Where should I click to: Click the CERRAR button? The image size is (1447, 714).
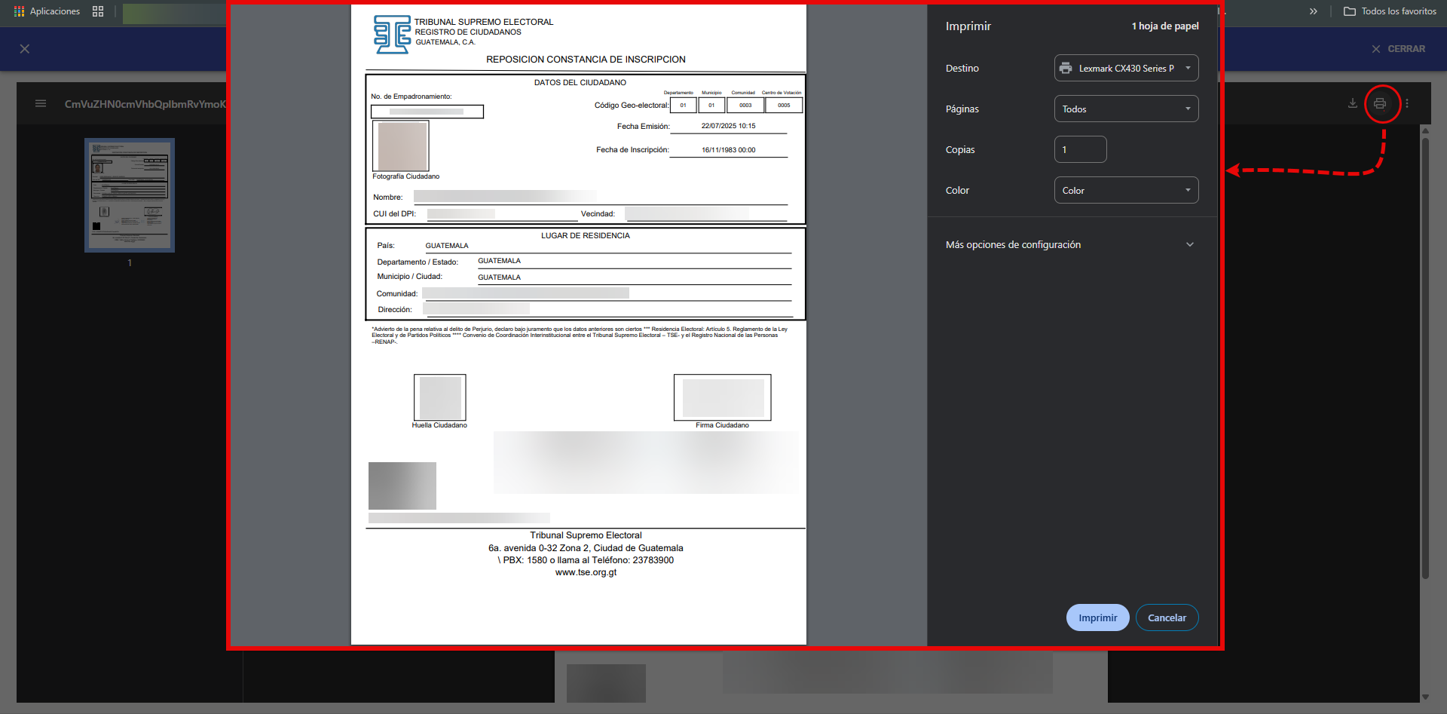[x=1398, y=49]
